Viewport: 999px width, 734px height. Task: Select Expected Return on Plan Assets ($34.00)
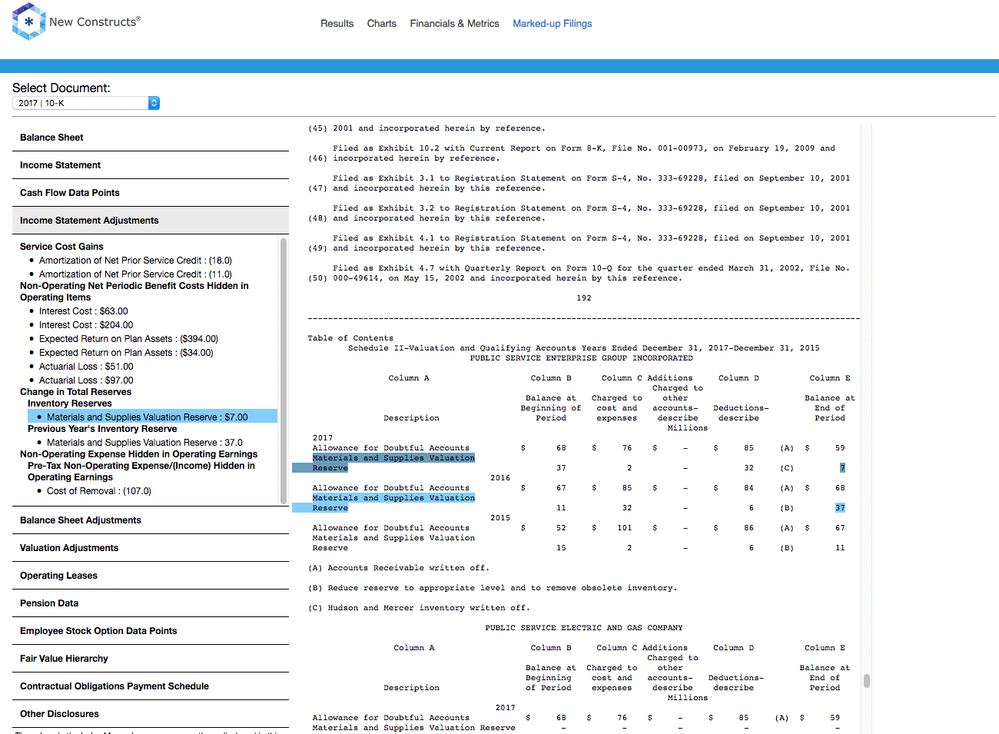click(126, 353)
